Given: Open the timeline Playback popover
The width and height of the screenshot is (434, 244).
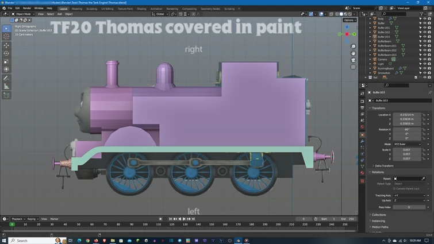Looking at the screenshot, I should coord(18,219).
